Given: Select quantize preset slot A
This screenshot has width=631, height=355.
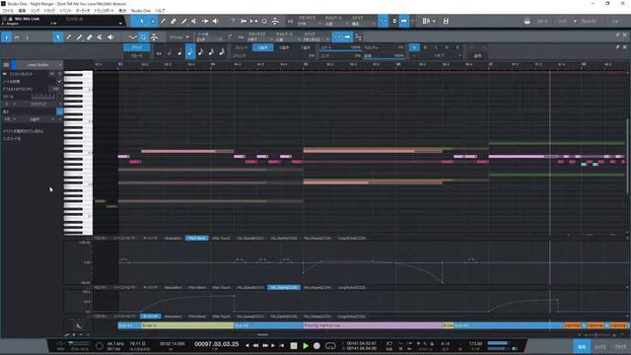Looking at the screenshot, I should point(414,47).
